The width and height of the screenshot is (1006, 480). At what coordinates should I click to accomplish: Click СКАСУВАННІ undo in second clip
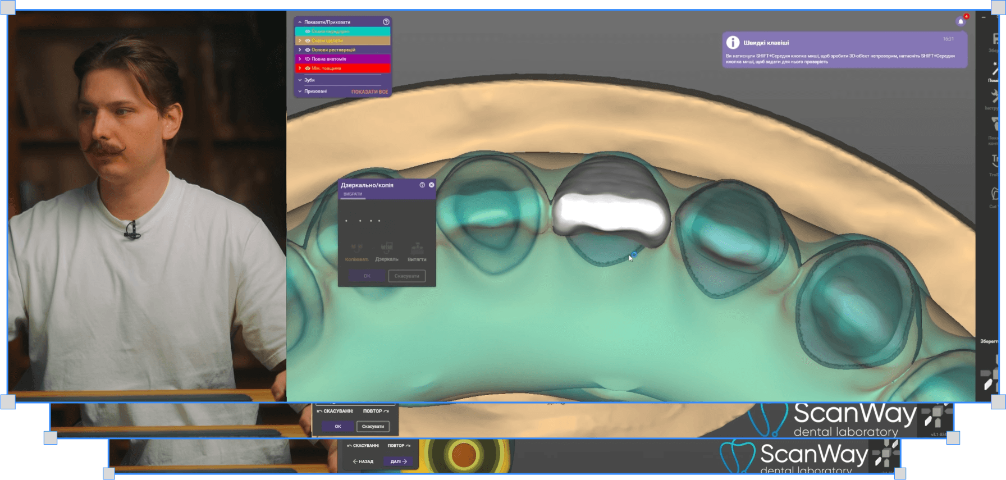pos(335,411)
